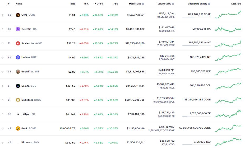This screenshot has width=245, height=148.
Task: Click the Avalanche red logo
Action: (18, 43)
